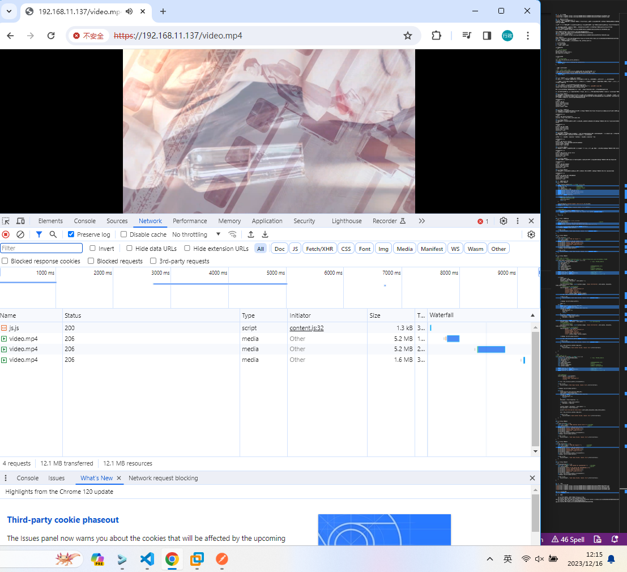Viewport: 627px width, 572px height.
Task: Open Chrome three-dot menu
Action: tap(528, 36)
